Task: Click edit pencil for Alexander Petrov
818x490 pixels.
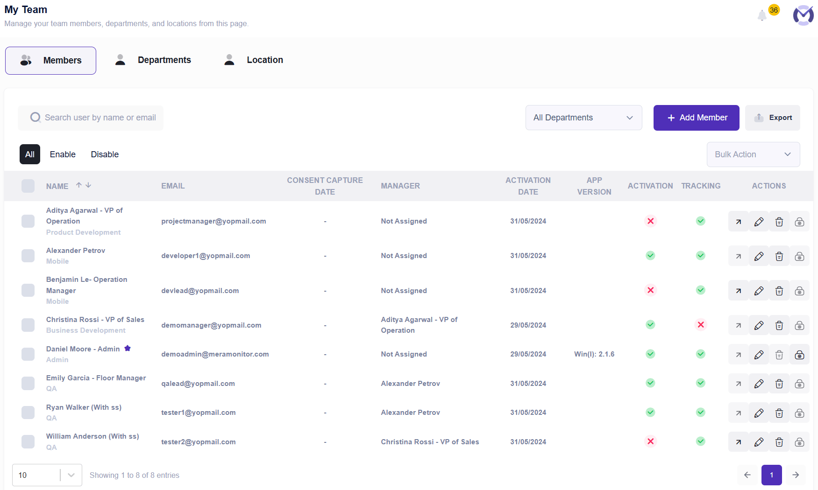Action: tap(759, 256)
